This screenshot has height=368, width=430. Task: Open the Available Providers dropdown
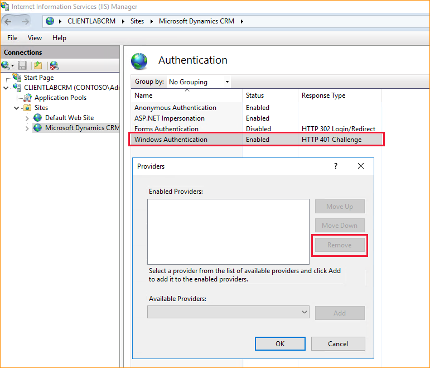pyautogui.click(x=228, y=312)
